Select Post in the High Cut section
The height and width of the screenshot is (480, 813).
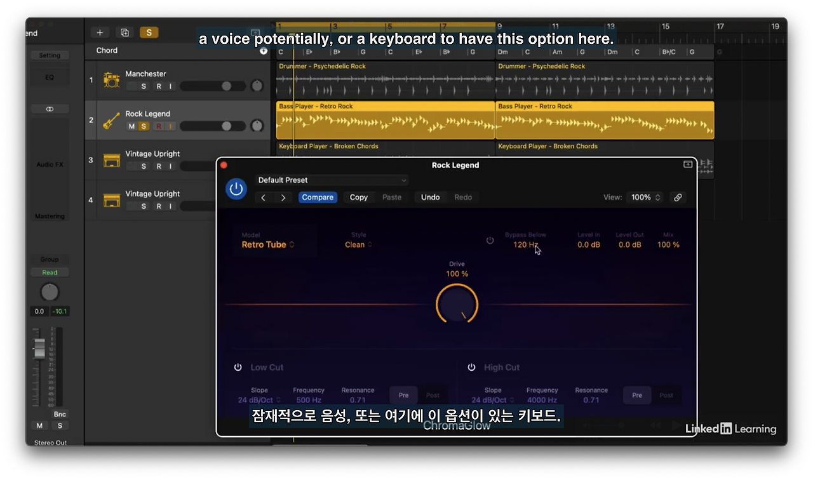(x=666, y=396)
